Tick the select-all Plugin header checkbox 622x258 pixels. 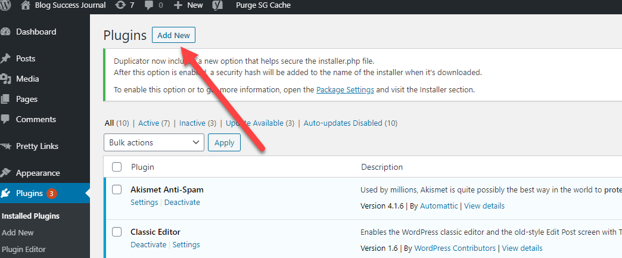click(117, 167)
